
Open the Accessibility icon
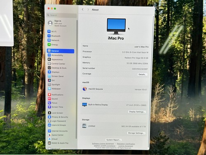coord(49,55)
